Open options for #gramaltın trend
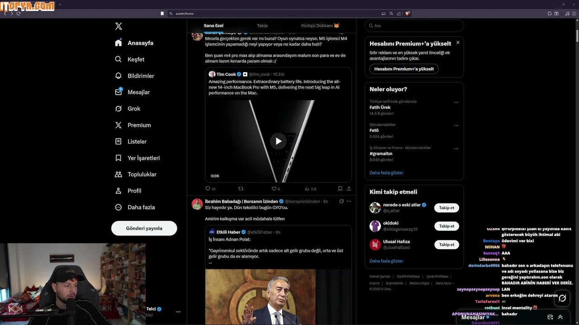The height and width of the screenshot is (325, 579). pos(456,149)
